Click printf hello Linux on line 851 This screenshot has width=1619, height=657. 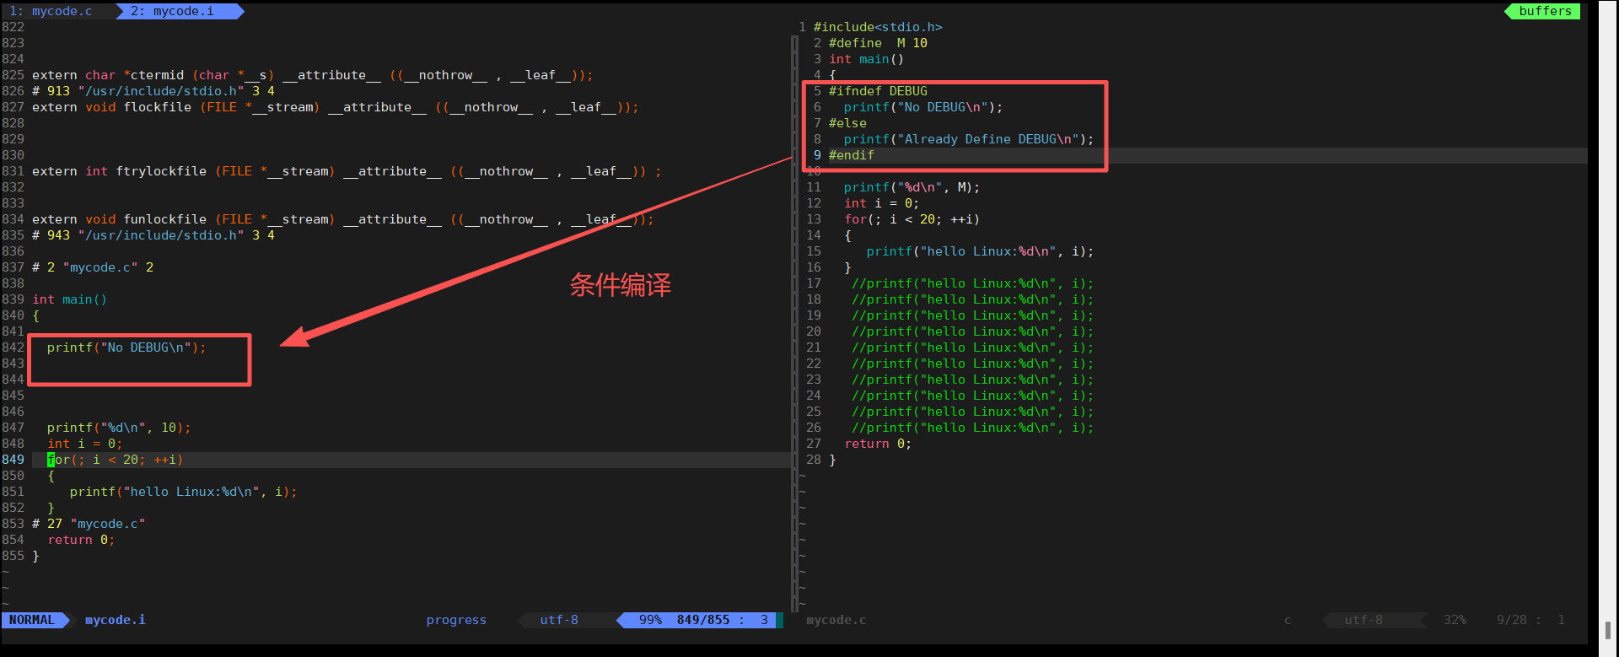[x=183, y=492]
